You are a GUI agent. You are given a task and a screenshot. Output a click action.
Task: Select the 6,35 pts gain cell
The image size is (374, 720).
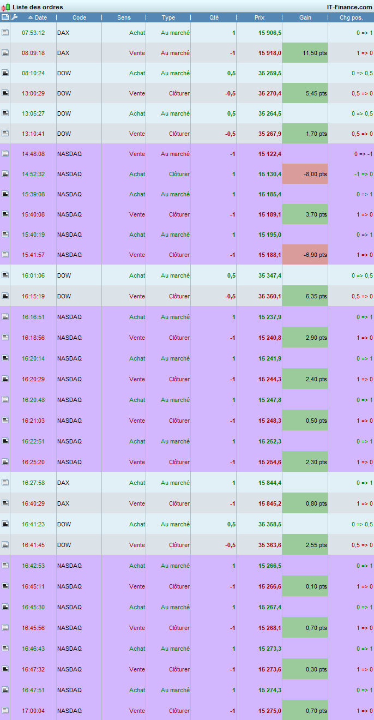click(x=305, y=296)
